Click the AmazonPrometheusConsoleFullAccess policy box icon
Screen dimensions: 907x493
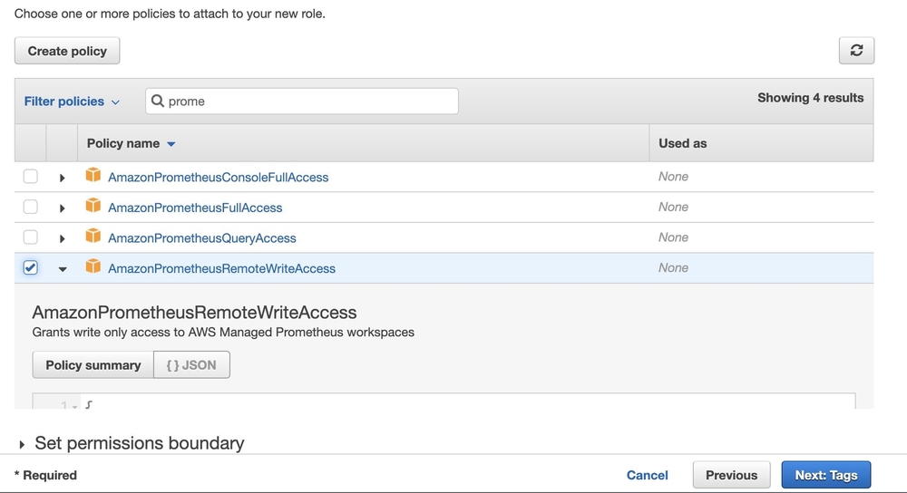[93, 175]
